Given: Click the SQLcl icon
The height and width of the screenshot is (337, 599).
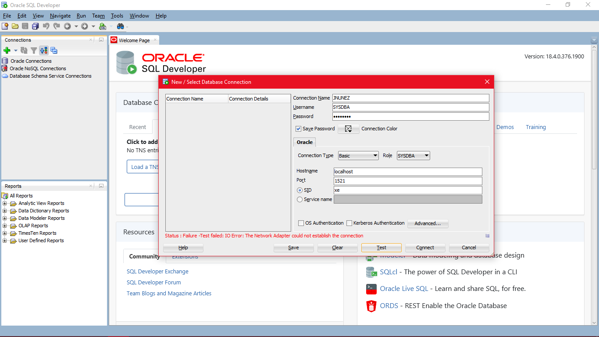Looking at the screenshot, I should (371, 272).
